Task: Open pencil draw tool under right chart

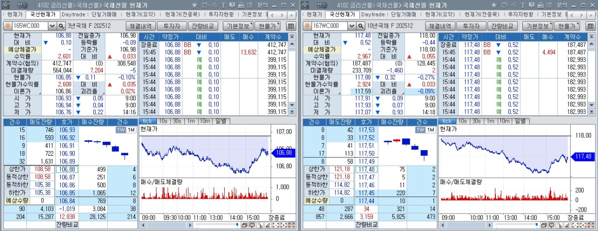Action: pos(567,225)
